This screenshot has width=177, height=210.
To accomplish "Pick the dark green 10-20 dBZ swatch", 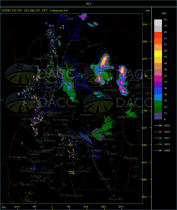I will point(158,110).
